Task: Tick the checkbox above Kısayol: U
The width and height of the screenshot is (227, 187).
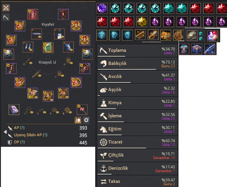Action: pos(48,57)
